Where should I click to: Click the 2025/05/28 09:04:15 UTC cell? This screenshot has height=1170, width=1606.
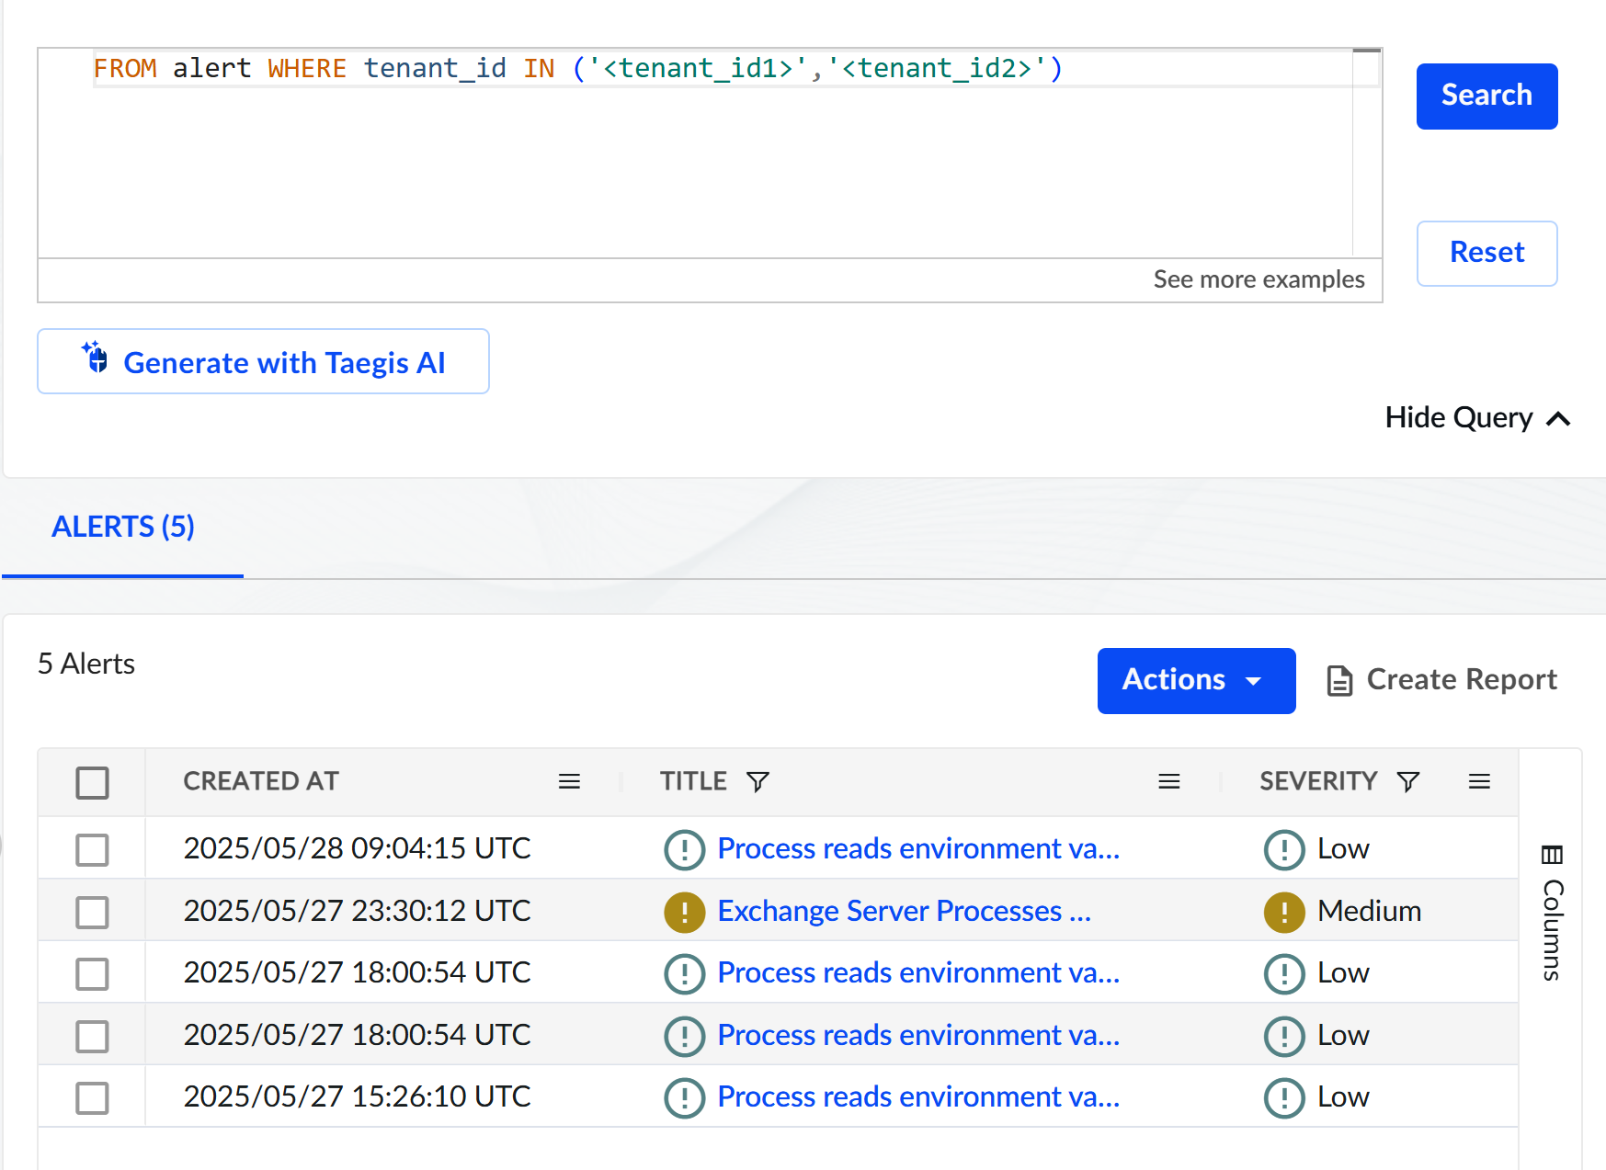coord(357,848)
